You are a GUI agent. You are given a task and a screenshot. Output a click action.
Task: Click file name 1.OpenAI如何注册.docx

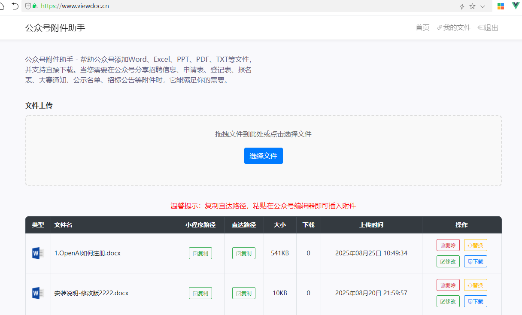coord(88,253)
